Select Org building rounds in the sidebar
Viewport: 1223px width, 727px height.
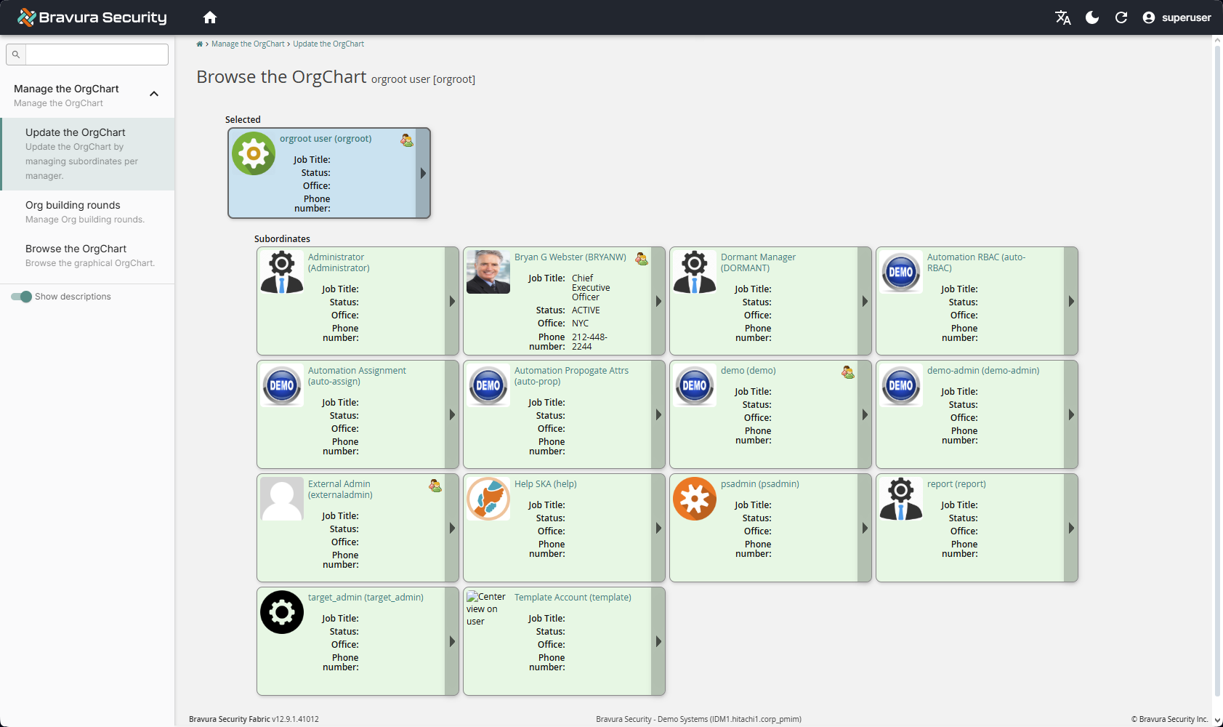click(x=73, y=205)
